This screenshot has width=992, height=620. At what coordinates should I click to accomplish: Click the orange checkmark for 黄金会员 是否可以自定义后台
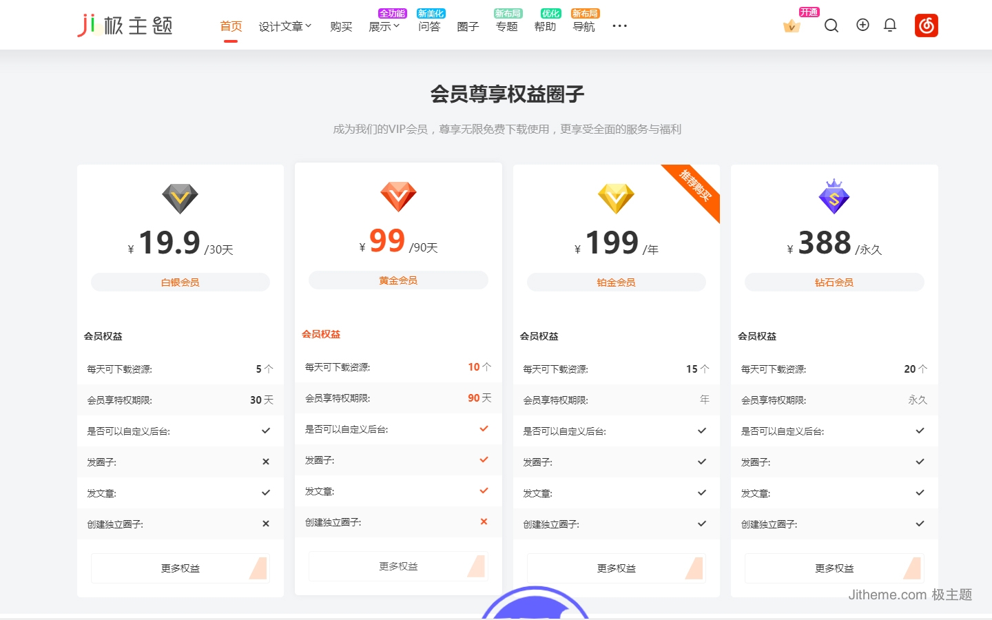[484, 428]
